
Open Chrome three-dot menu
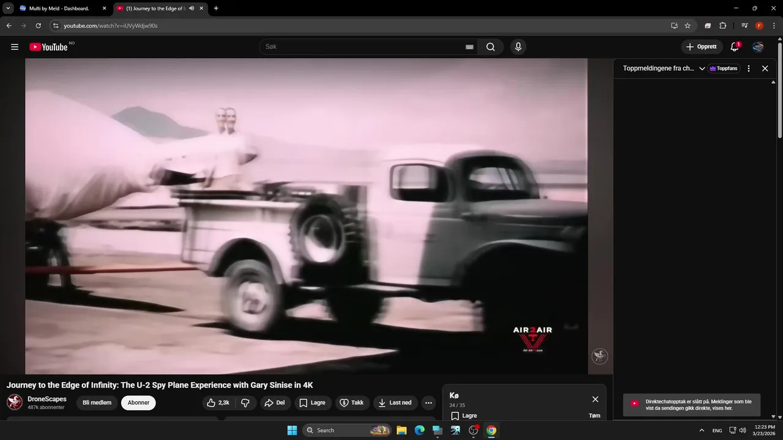(774, 26)
